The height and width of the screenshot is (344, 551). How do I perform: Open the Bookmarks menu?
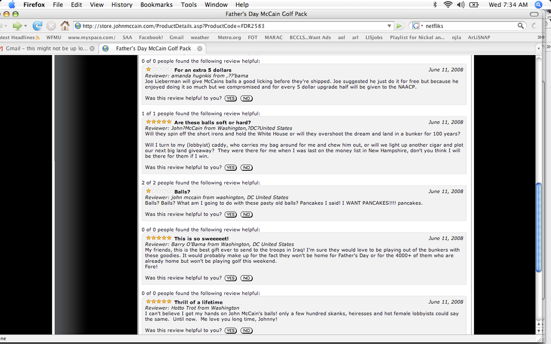click(157, 4)
